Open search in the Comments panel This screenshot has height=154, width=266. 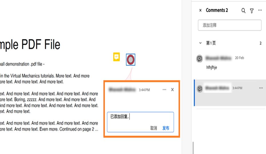[x=243, y=11]
